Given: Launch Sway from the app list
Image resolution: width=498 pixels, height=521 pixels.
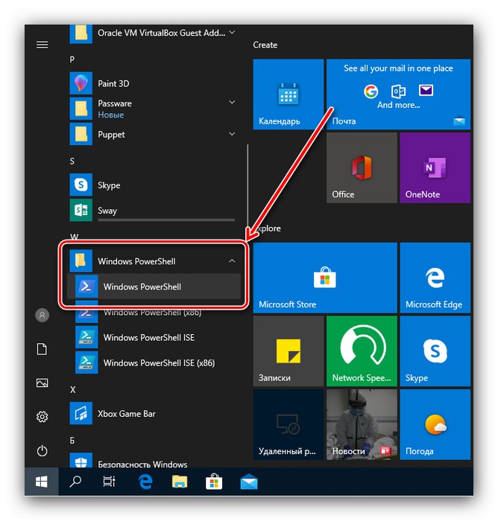Looking at the screenshot, I should pos(153,211).
